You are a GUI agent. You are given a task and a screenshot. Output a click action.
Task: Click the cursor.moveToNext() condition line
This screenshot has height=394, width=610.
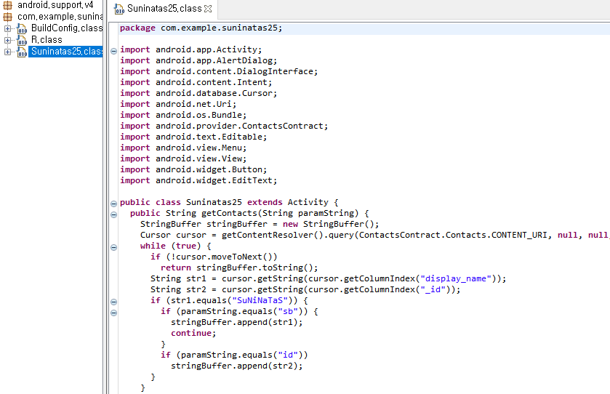[x=214, y=257]
